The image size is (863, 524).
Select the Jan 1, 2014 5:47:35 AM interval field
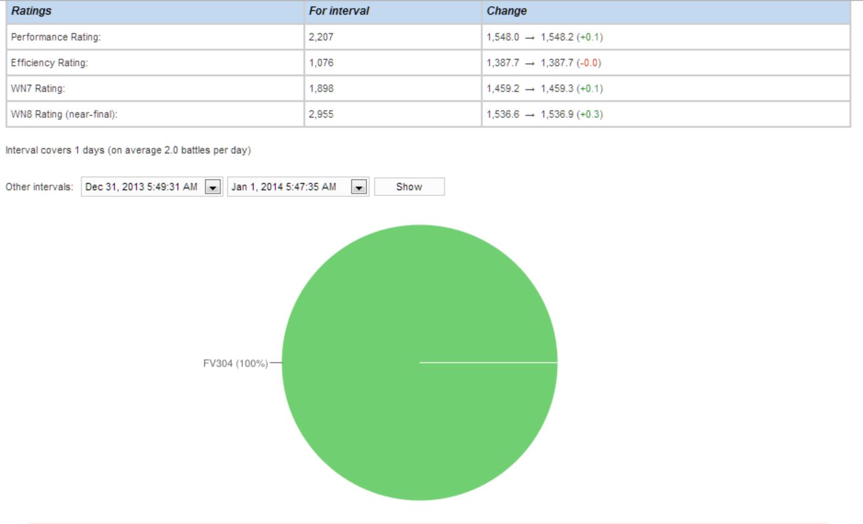tap(298, 187)
